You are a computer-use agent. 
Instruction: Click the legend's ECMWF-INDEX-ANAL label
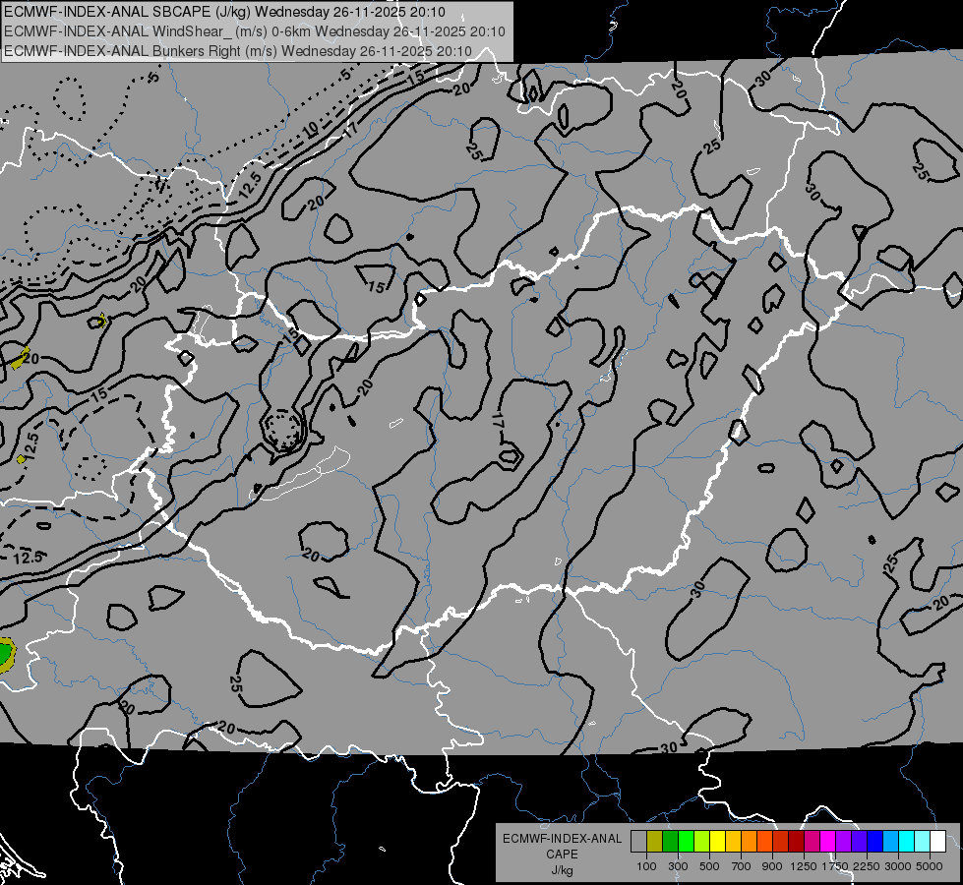point(562,839)
